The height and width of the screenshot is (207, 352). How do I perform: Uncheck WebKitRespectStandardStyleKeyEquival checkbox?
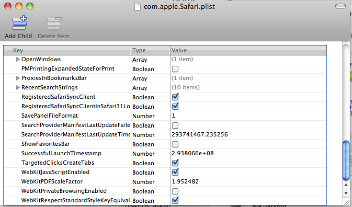tap(175, 201)
